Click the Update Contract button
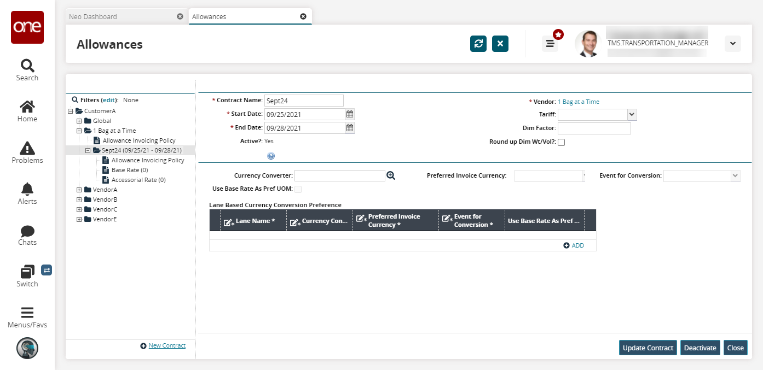Screen dimensions: 763x370 click(648, 348)
